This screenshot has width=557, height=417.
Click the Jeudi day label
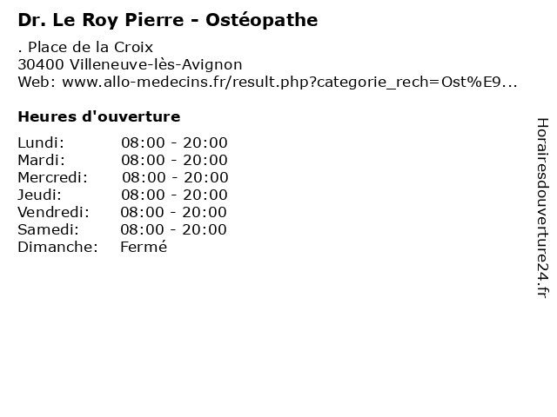[39, 195]
